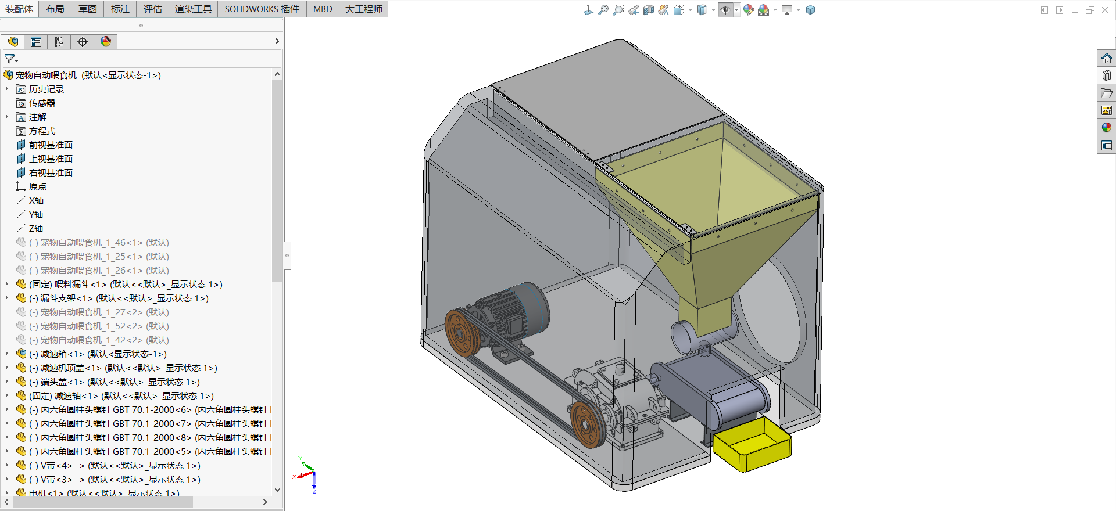Screen dimensions: 1116x511
Task: Open the PropertyManager tab icon
Action: (36, 42)
